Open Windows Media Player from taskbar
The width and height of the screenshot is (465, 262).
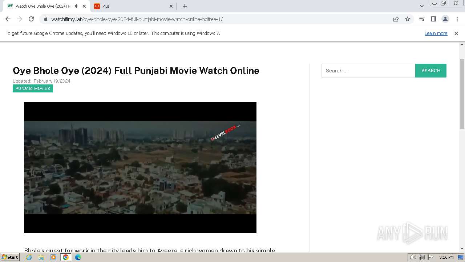pyautogui.click(x=53, y=257)
